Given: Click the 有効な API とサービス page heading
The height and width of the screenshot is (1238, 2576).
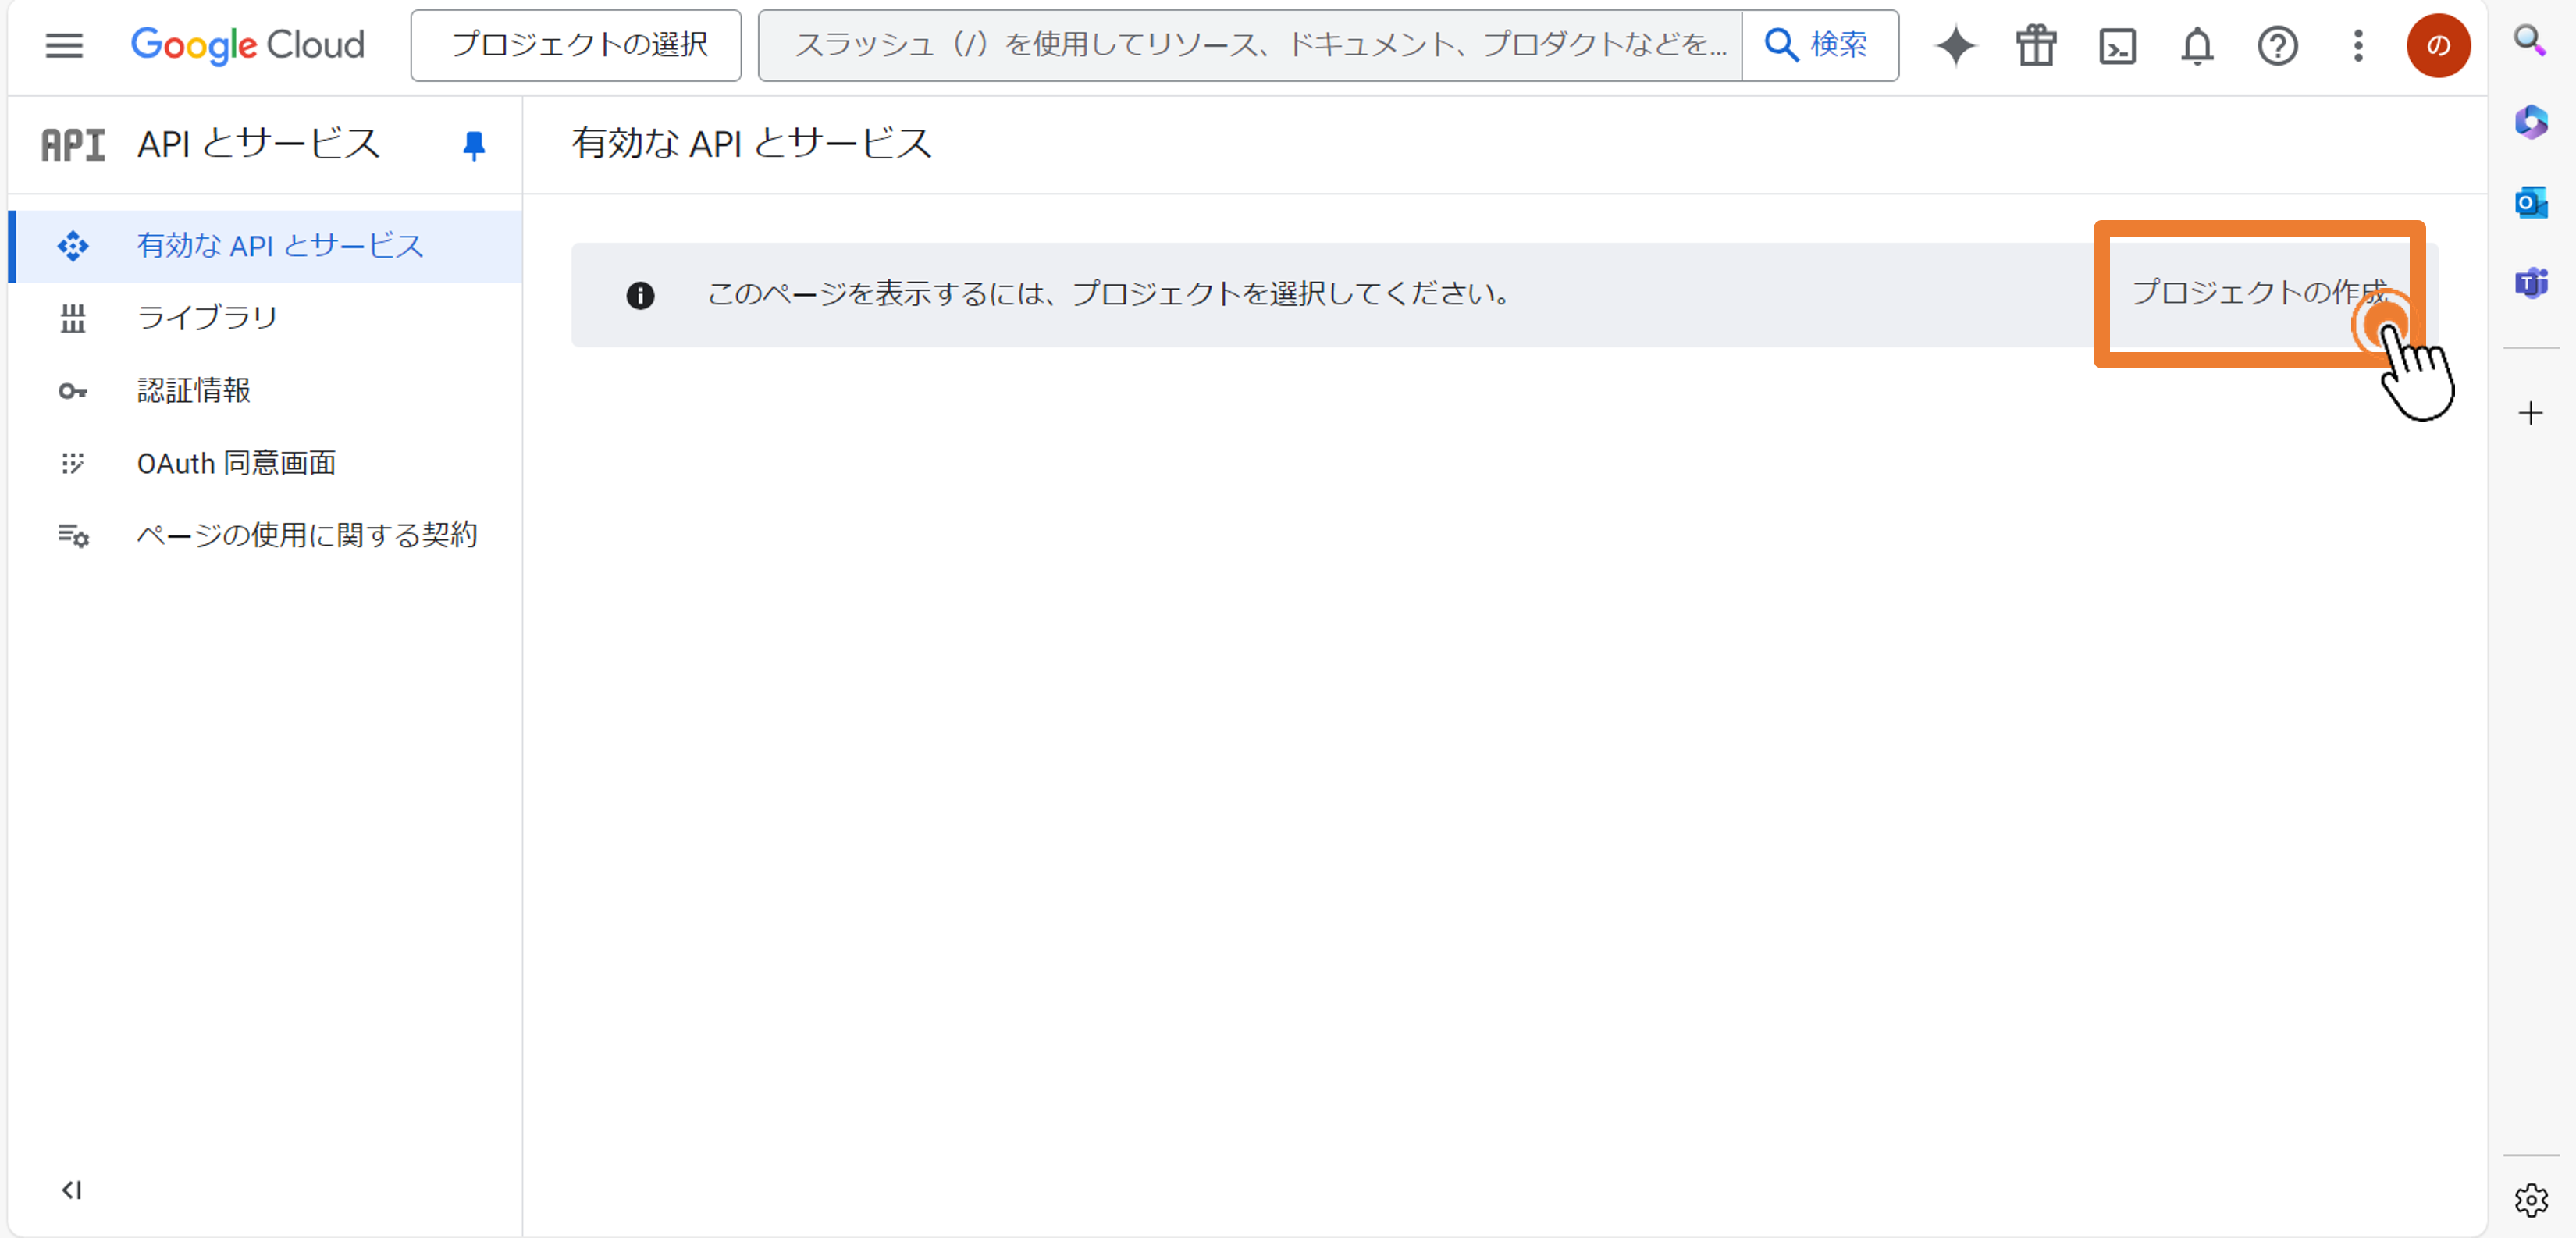Looking at the screenshot, I should [x=751, y=143].
